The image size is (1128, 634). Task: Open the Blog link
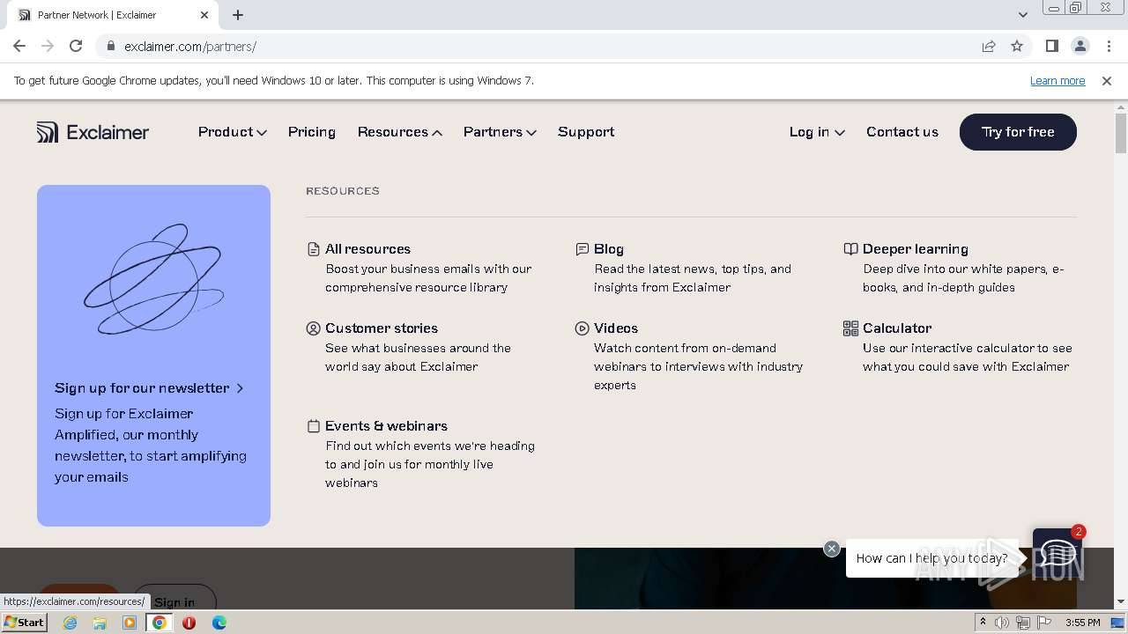pyautogui.click(x=609, y=249)
